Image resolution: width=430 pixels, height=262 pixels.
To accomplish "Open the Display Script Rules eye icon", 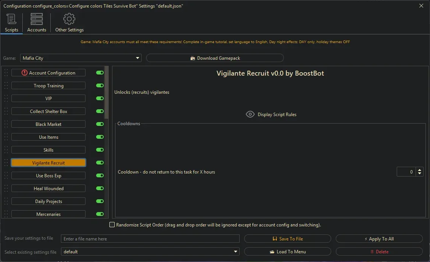I will pyautogui.click(x=250, y=114).
